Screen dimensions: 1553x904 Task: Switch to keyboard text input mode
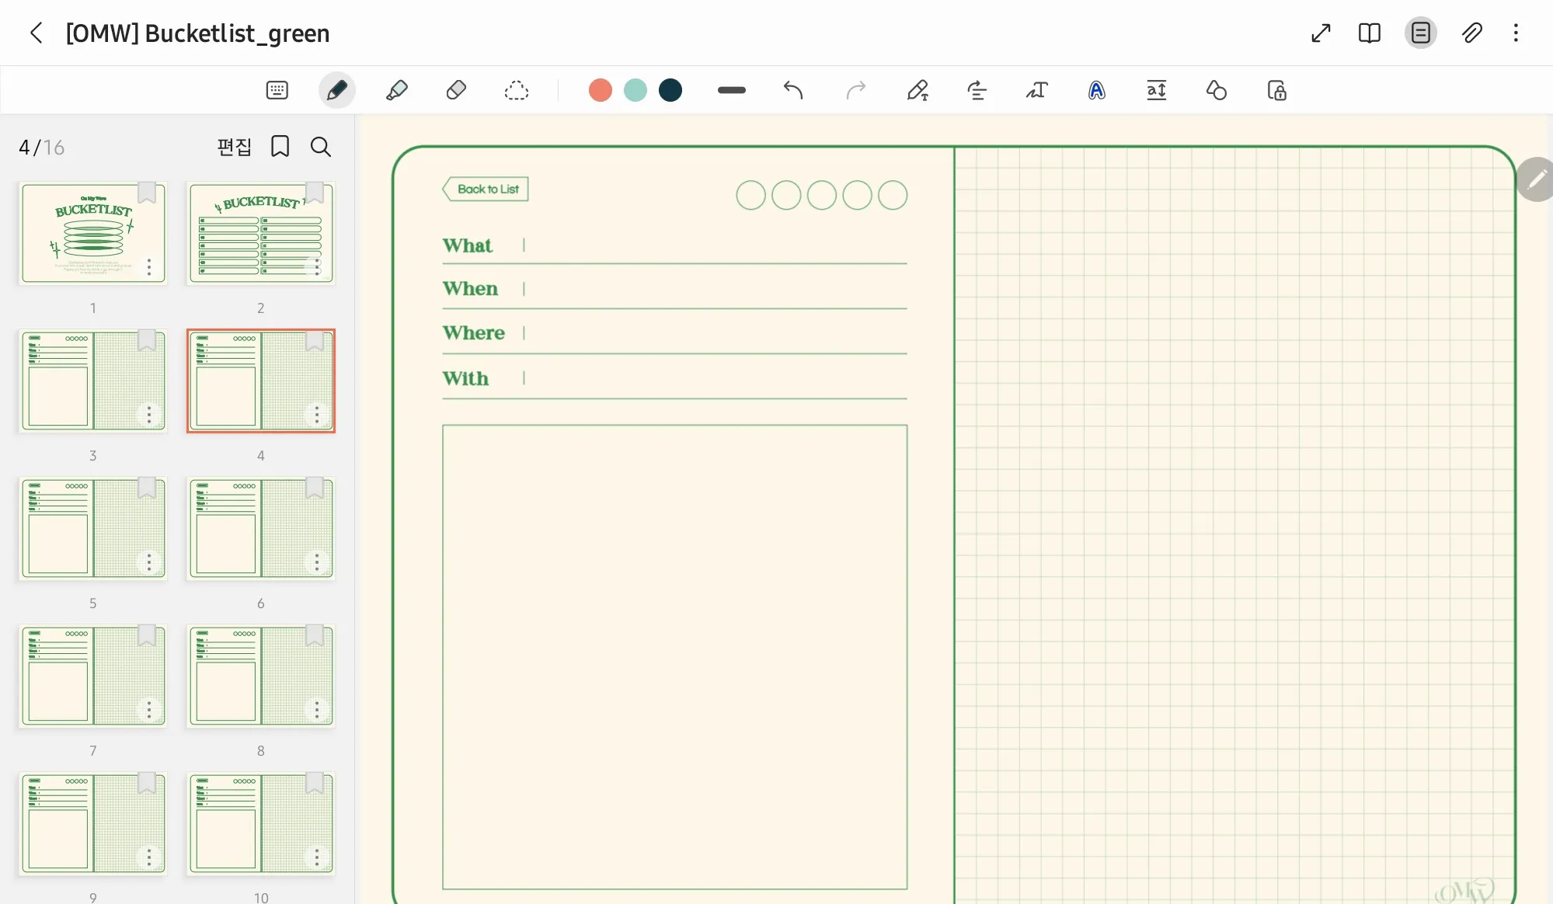(x=277, y=90)
